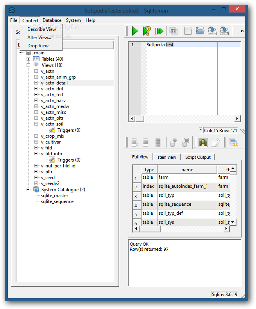Choose Alter View... menu entry

pos(39,38)
